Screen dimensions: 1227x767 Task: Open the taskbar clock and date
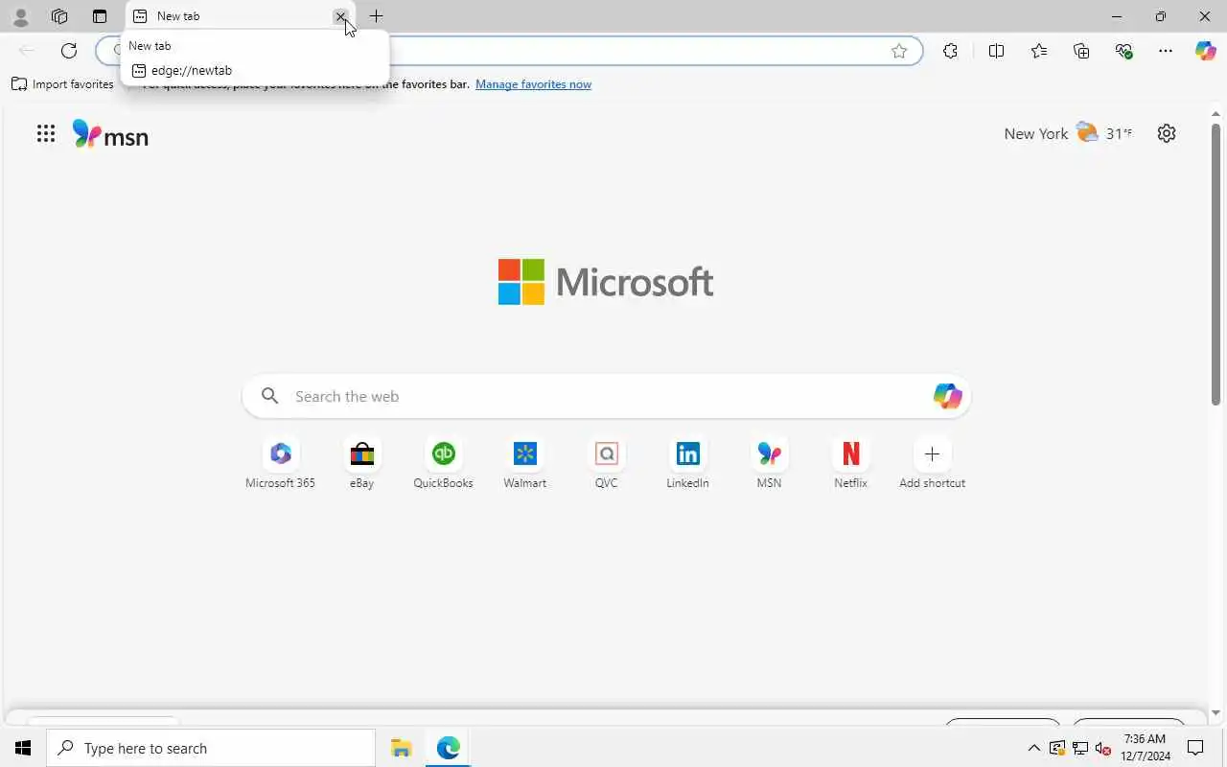pos(1145,748)
